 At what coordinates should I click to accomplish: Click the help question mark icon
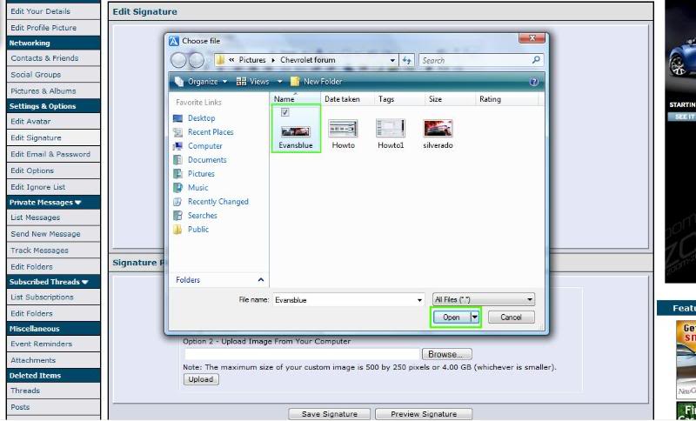(533, 82)
